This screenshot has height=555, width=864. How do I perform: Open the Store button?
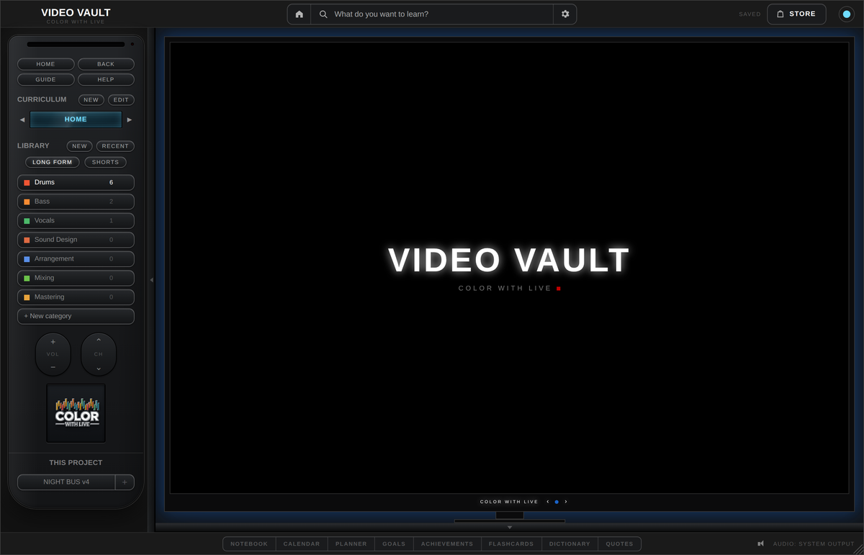(x=796, y=14)
